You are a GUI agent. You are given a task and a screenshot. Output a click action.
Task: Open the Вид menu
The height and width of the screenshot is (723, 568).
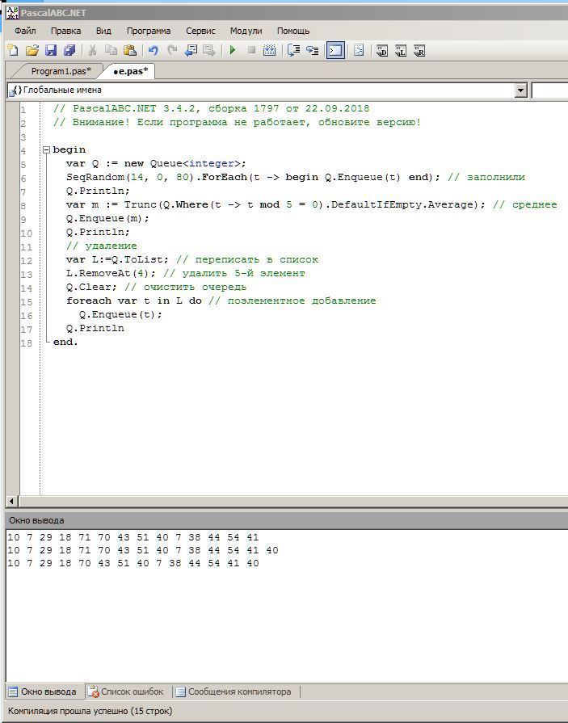click(x=103, y=31)
